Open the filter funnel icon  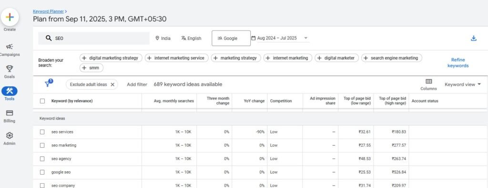click(x=48, y=83)
